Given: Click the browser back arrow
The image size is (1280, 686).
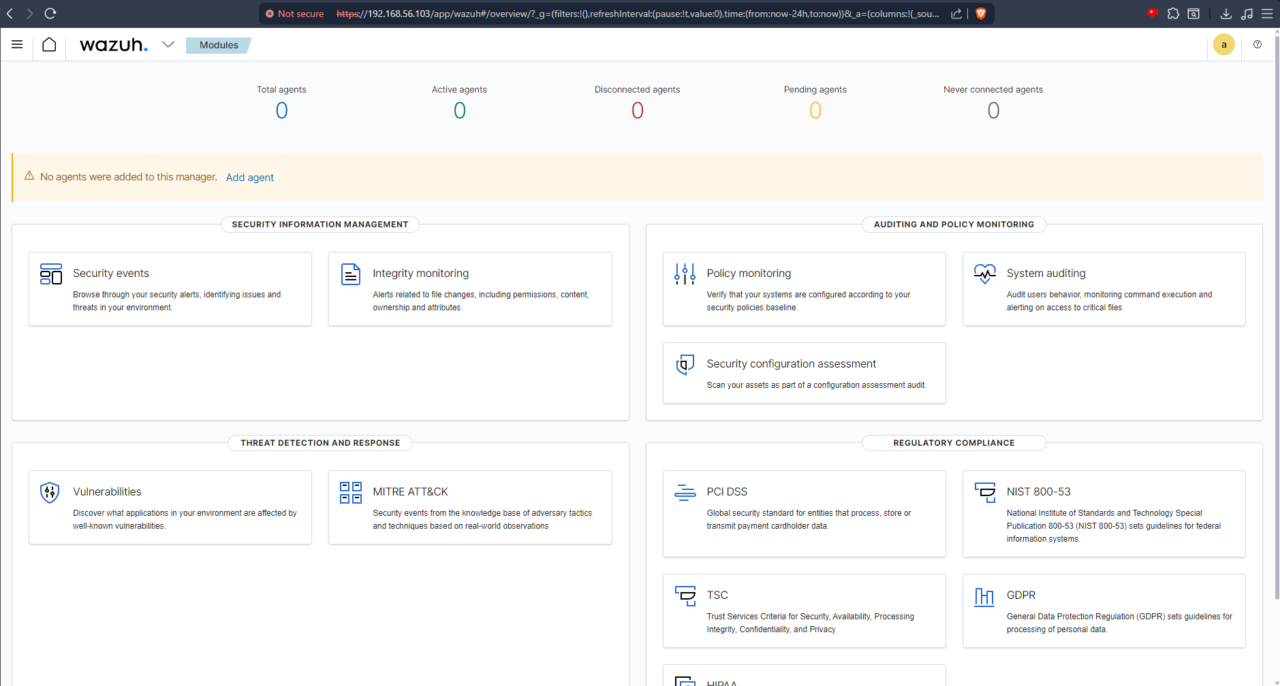Looking at the screenshot, I should coord(10,13).
